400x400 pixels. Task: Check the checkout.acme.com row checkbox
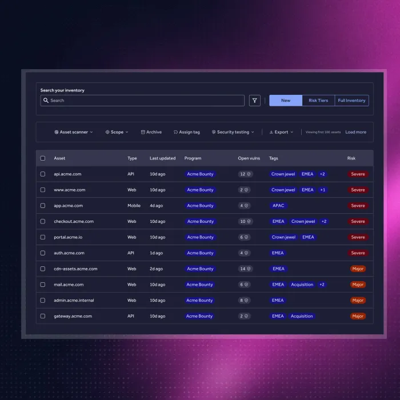click(x=43, y=222)
